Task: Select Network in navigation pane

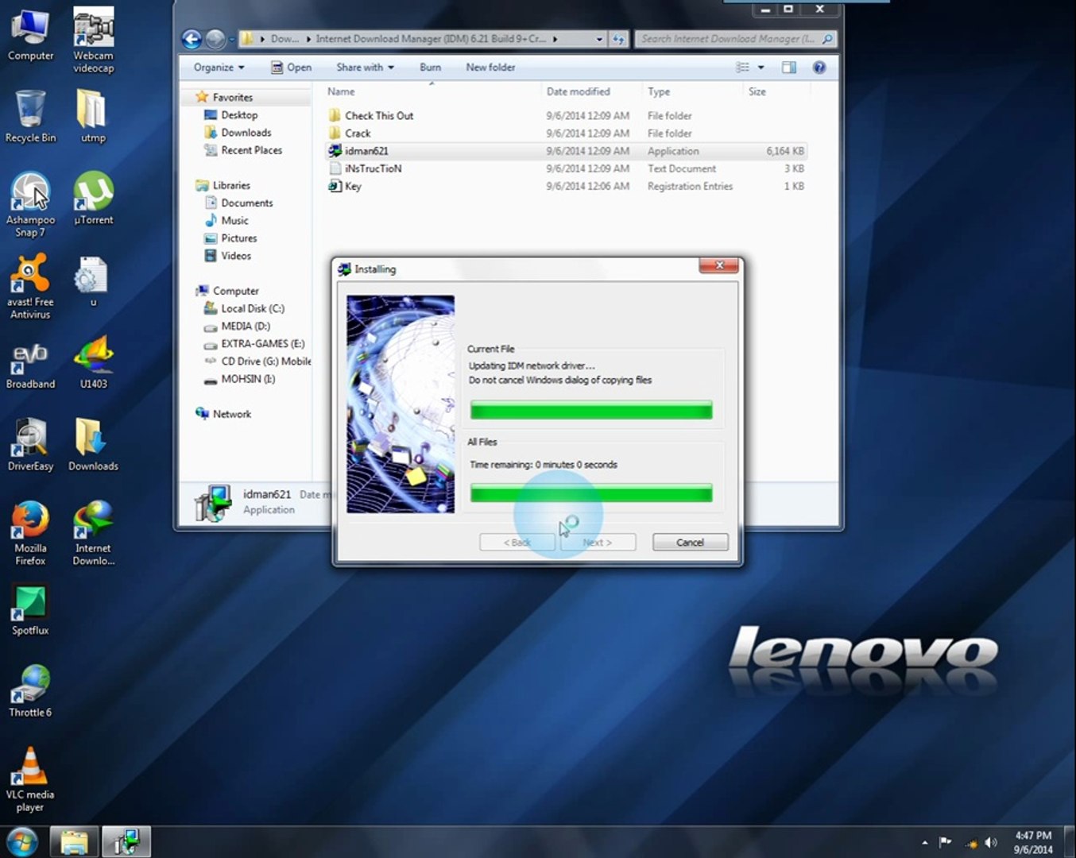Action: (231, 414)
